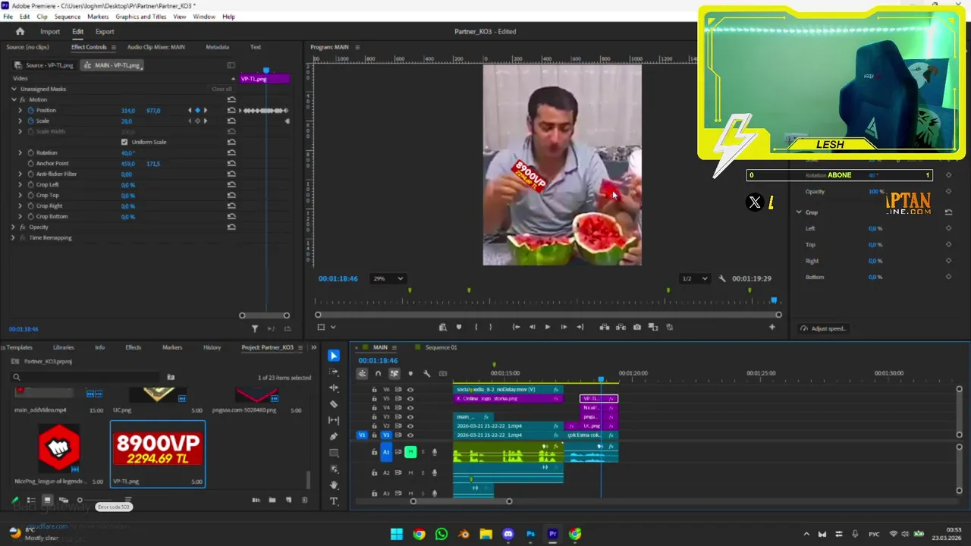Select the Razor tool
The width and height of the screenshot is (971, 546).
pos(334,404)
